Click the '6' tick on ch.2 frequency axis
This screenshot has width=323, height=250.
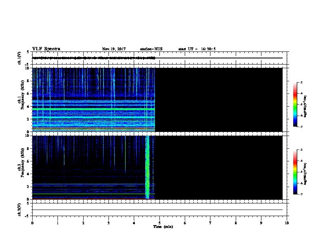click(28, 161)
